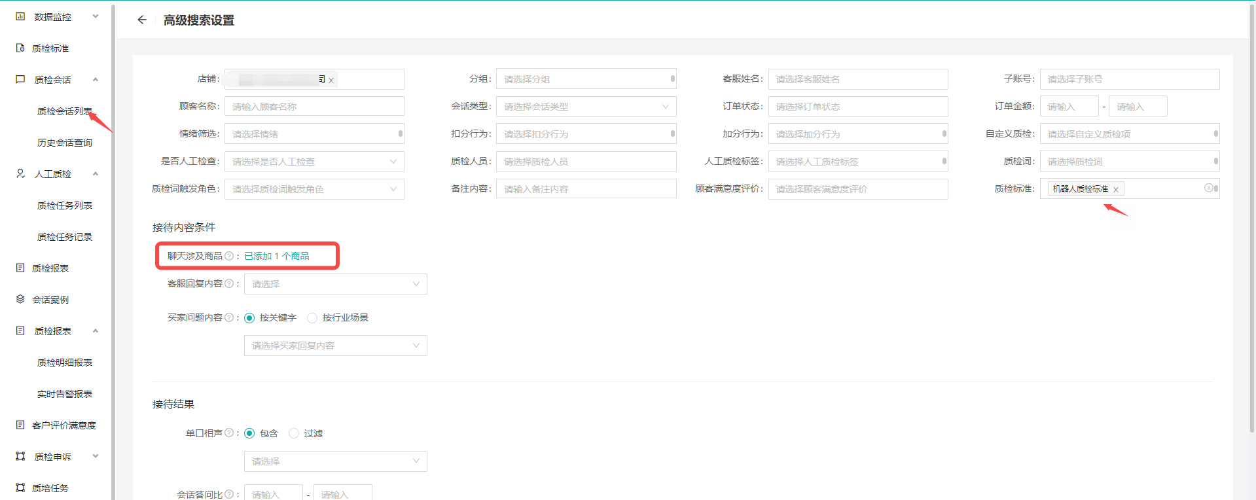Collapse the 人工质检 menu group
The image size is (1256, 500).
click(96, 173)
